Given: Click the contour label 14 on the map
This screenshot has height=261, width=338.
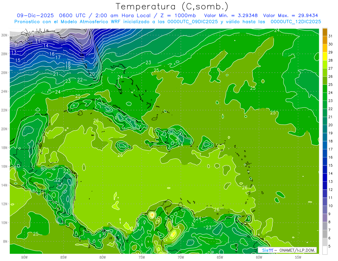Looking at the screenshot, I should coord(46,46).
